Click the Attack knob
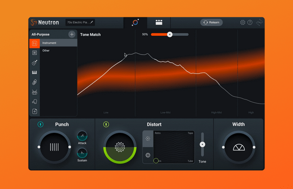 82,136
